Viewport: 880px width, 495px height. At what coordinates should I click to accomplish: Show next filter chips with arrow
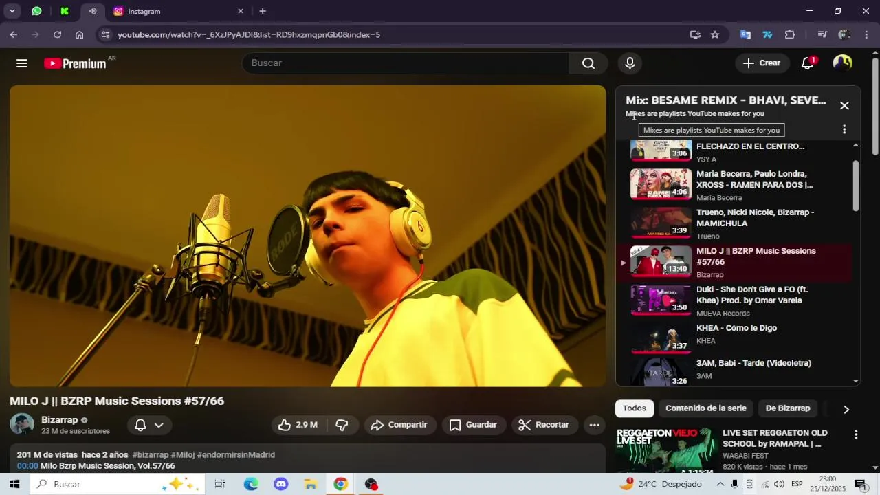click(846, 409)
